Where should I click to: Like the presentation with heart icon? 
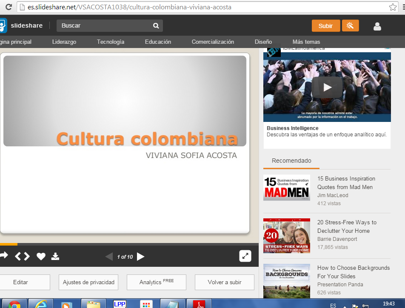click(x=41, y=256)
